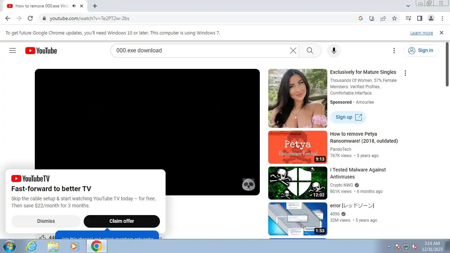Like the video with thumbs-up

[43, 237]
